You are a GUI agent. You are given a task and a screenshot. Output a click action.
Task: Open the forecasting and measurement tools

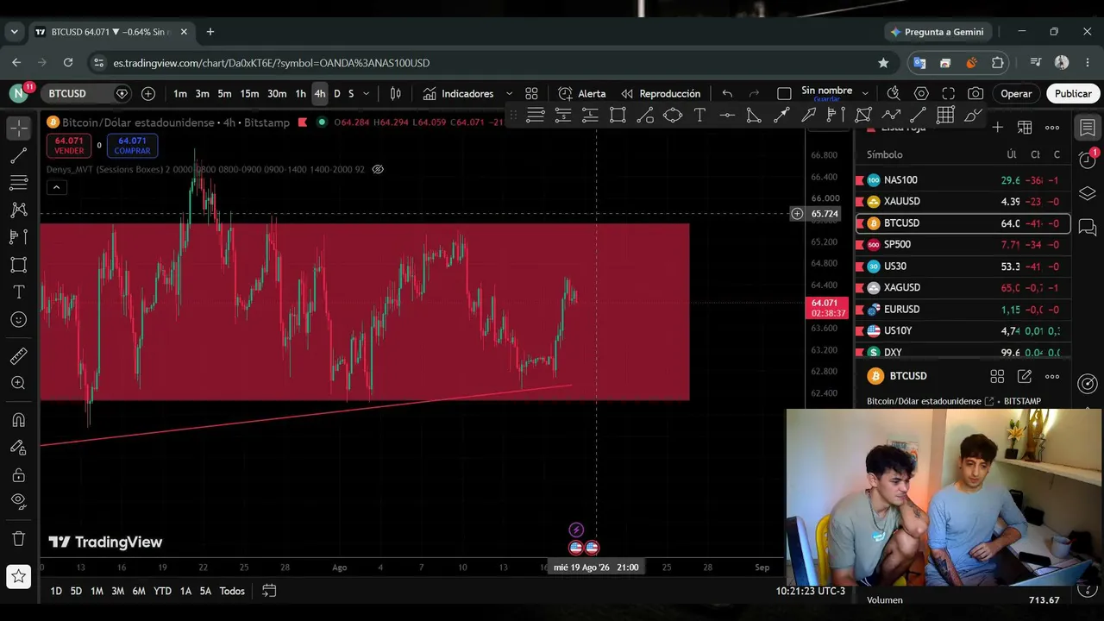click(18, 237)
